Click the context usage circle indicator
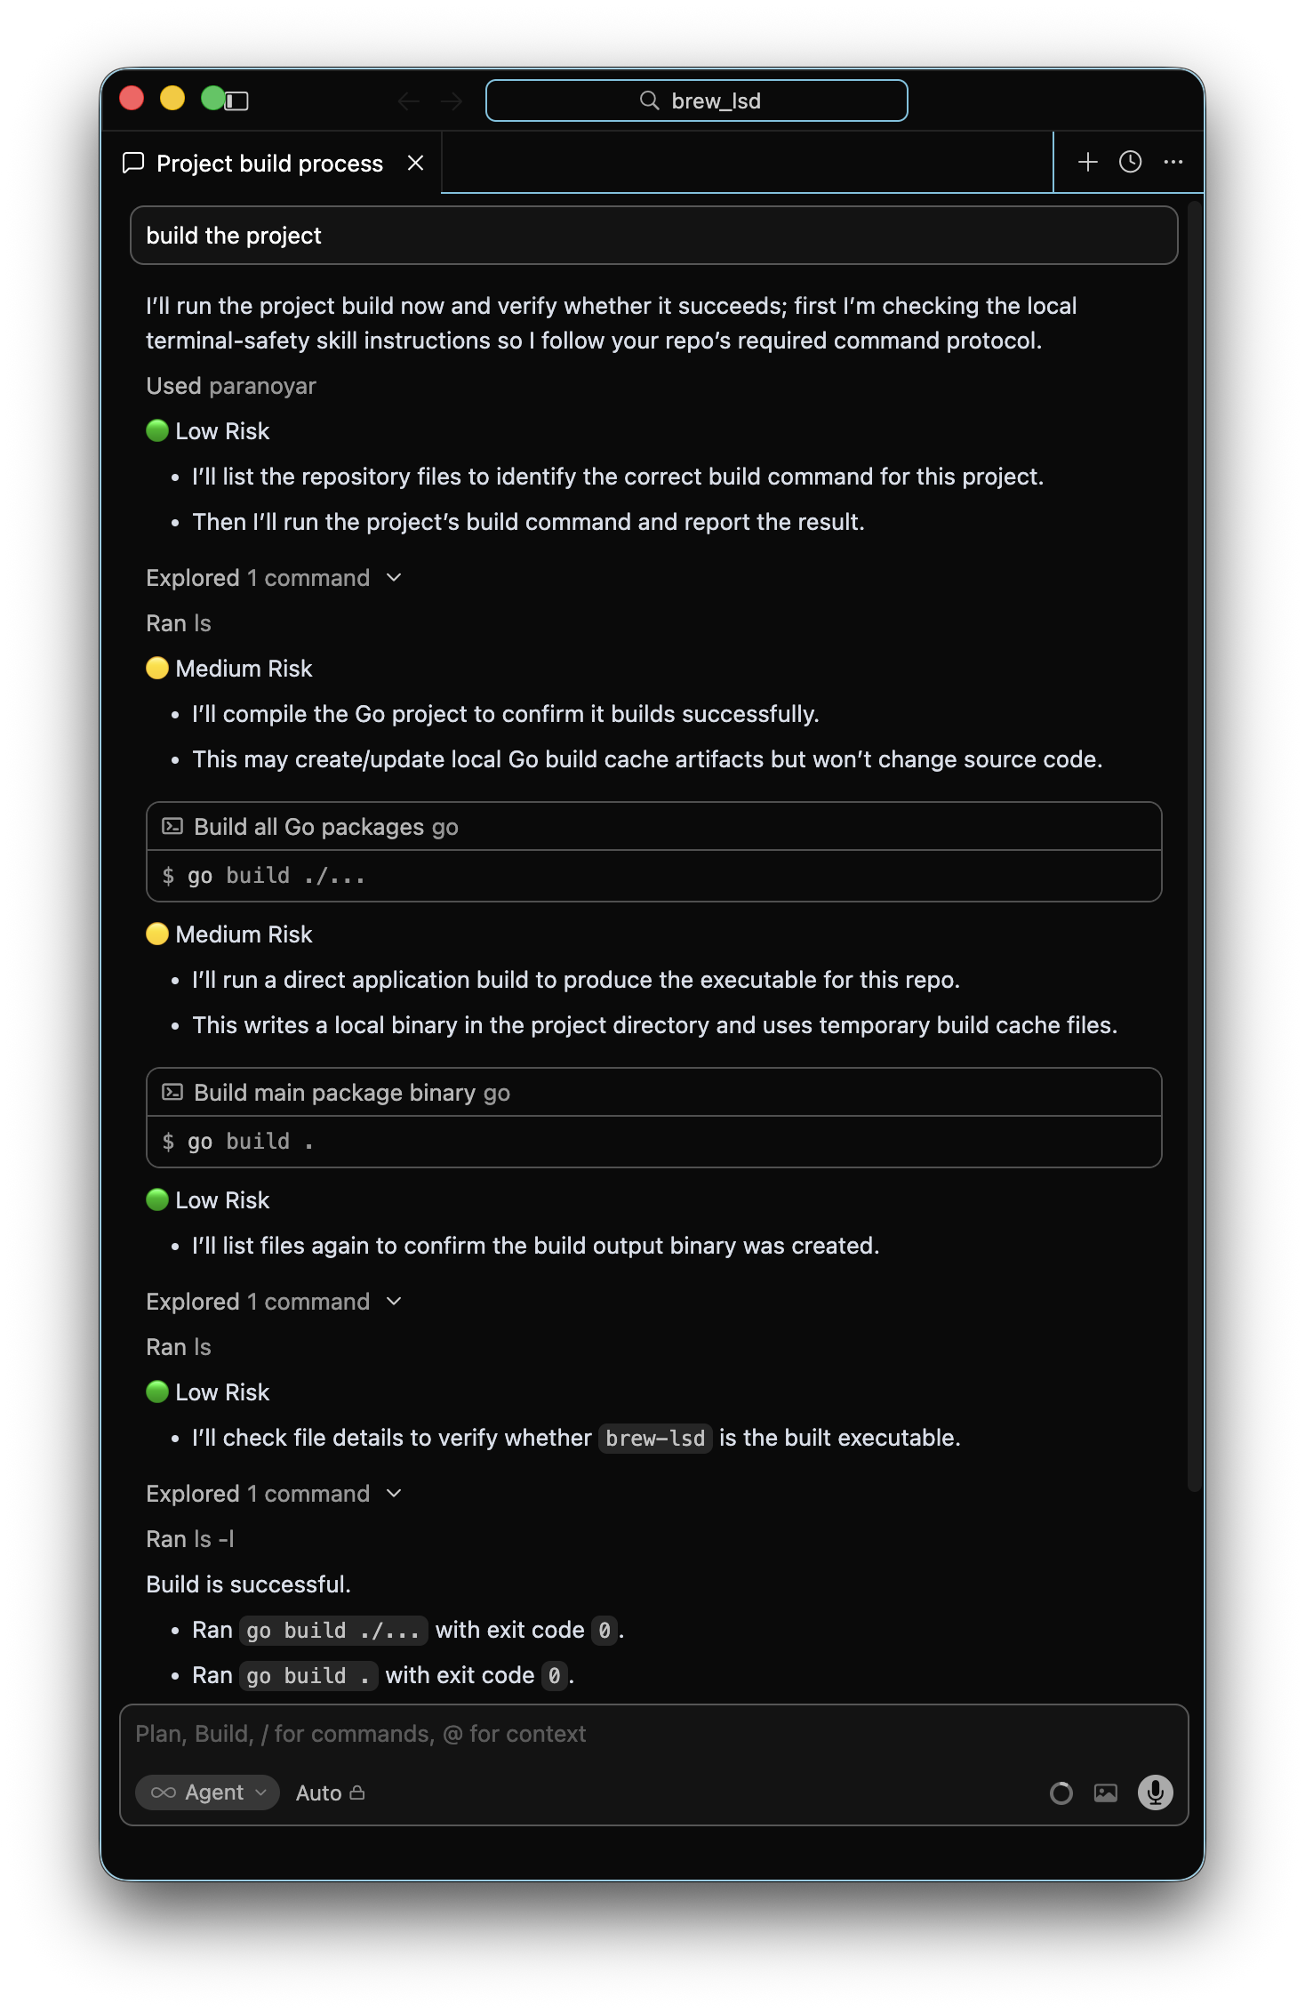The height and width of the screenshot is (2013, 1305). [1061, 1792]
